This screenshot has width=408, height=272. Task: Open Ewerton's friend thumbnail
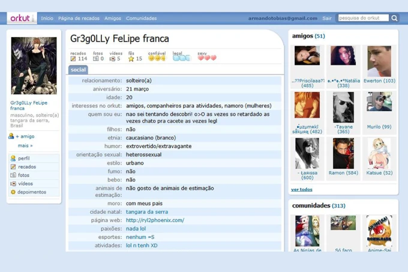pos(379,61)
